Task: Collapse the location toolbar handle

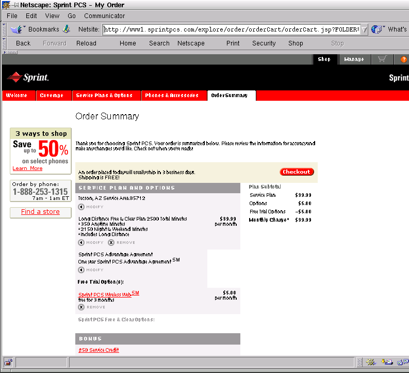Action: pyautogui.click(x=4, y=29)
